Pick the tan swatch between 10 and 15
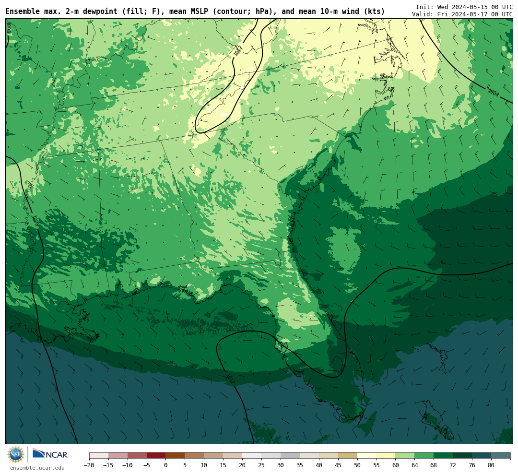 click(214, 456)
